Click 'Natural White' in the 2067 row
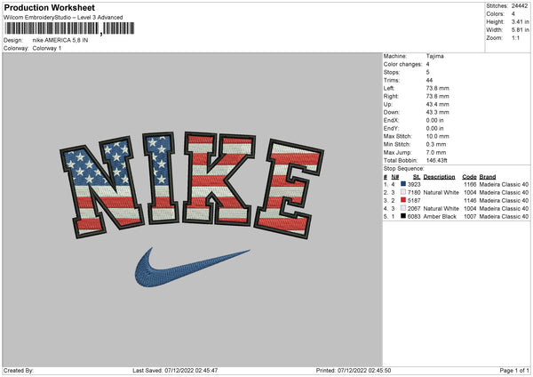The width and height of the screenshot is (533, 377). coord(442,209)
